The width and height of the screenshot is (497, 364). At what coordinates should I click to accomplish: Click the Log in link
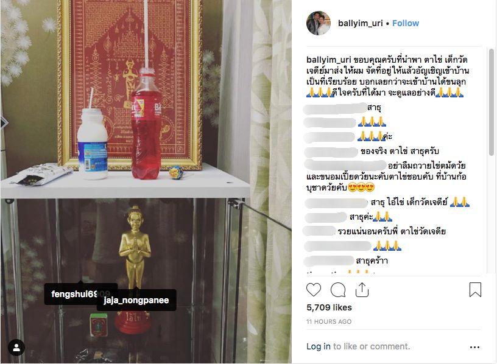click(x=318, y=346)
